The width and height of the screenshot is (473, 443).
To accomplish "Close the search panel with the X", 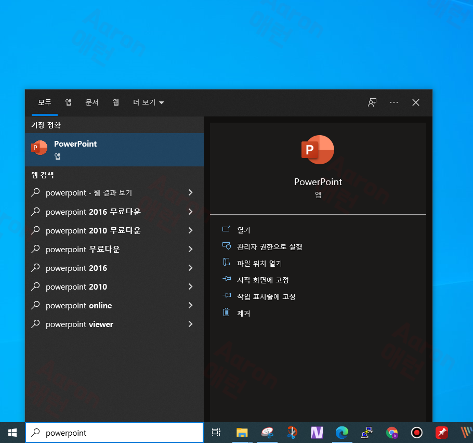I will point(416,102).
